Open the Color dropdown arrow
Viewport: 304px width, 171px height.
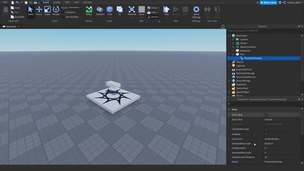click(x=142, y=18)
